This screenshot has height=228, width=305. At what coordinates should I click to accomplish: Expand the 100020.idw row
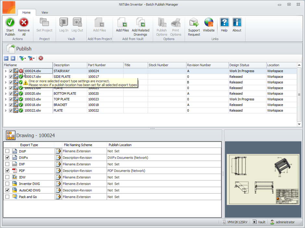[6, 94]
